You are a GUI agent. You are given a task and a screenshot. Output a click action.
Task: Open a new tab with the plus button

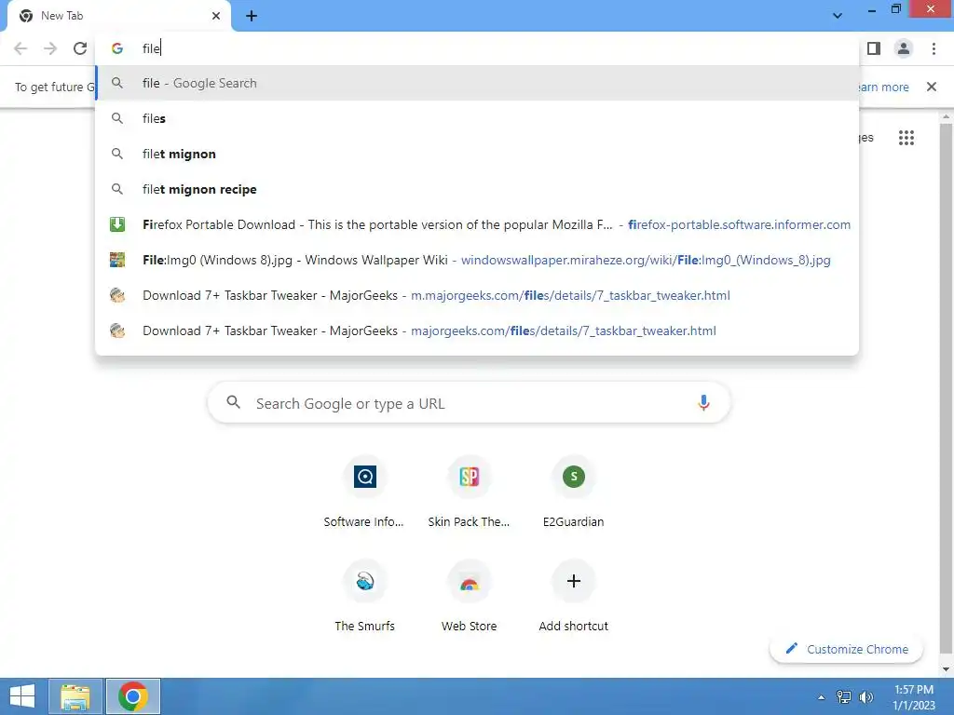(x=252, y=16)
